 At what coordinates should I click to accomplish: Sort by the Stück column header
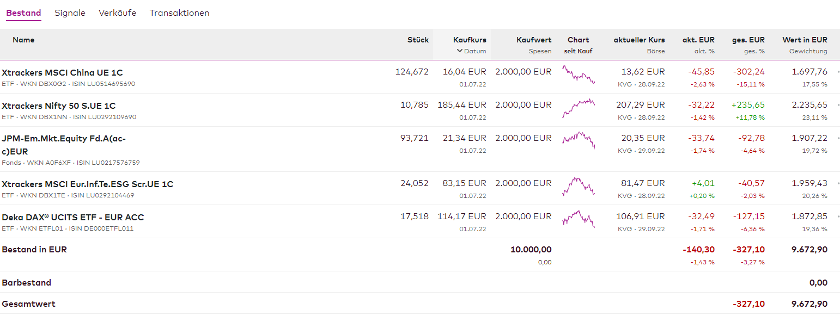click(x=418, y=40)
